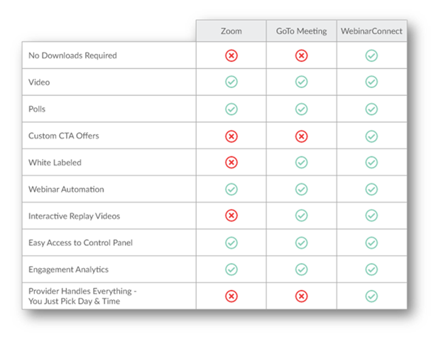The height and width of the screenshot is (344, 443).
Task: Click Zoom's check for Webinar Automation
Action: 231,189
